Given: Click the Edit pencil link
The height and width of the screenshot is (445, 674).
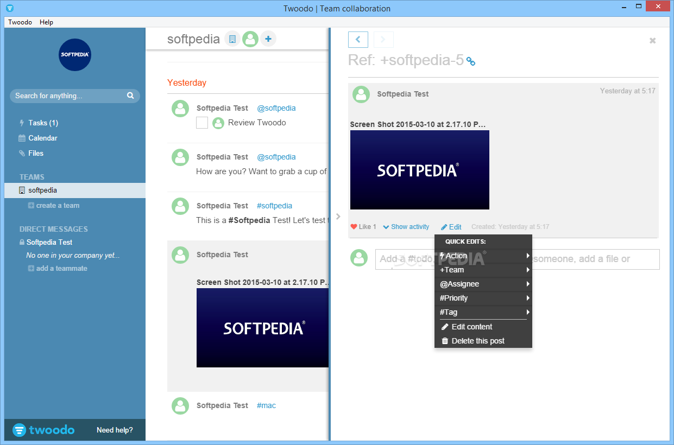Looking at the screenshot, I should [x=451, y=227].
